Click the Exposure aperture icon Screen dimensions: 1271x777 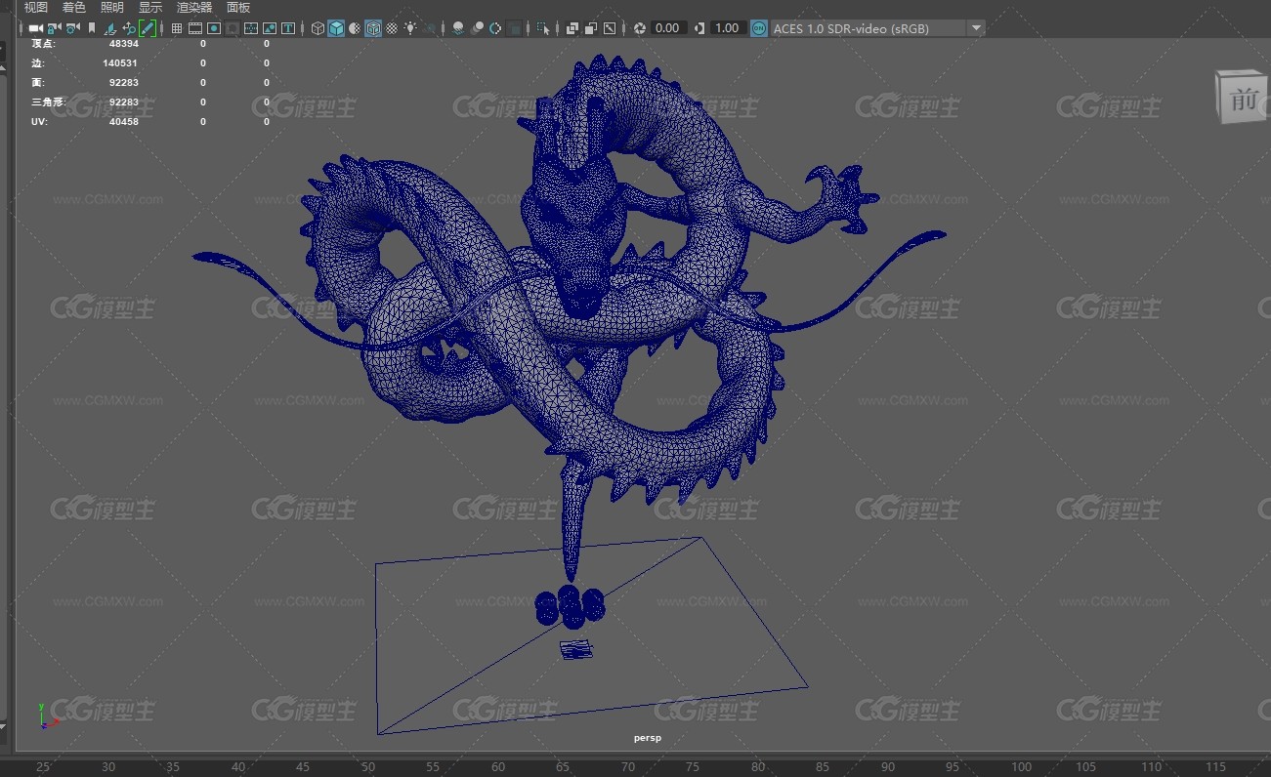coord(640,28)
